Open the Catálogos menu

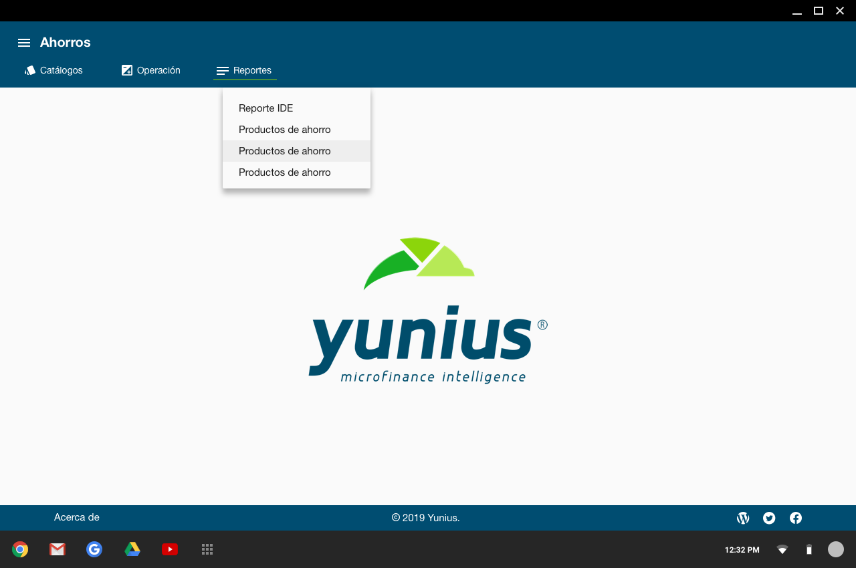point(53,70)
